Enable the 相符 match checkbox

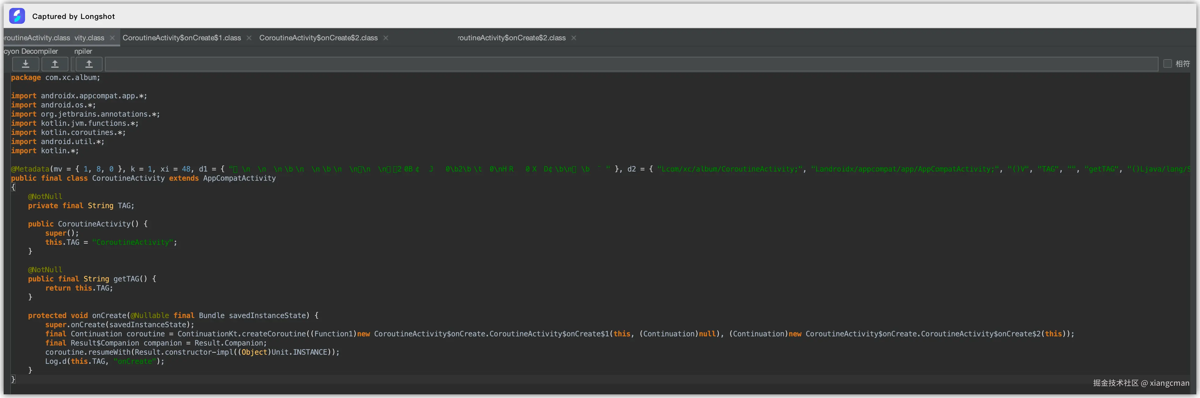pos(1167,64)
